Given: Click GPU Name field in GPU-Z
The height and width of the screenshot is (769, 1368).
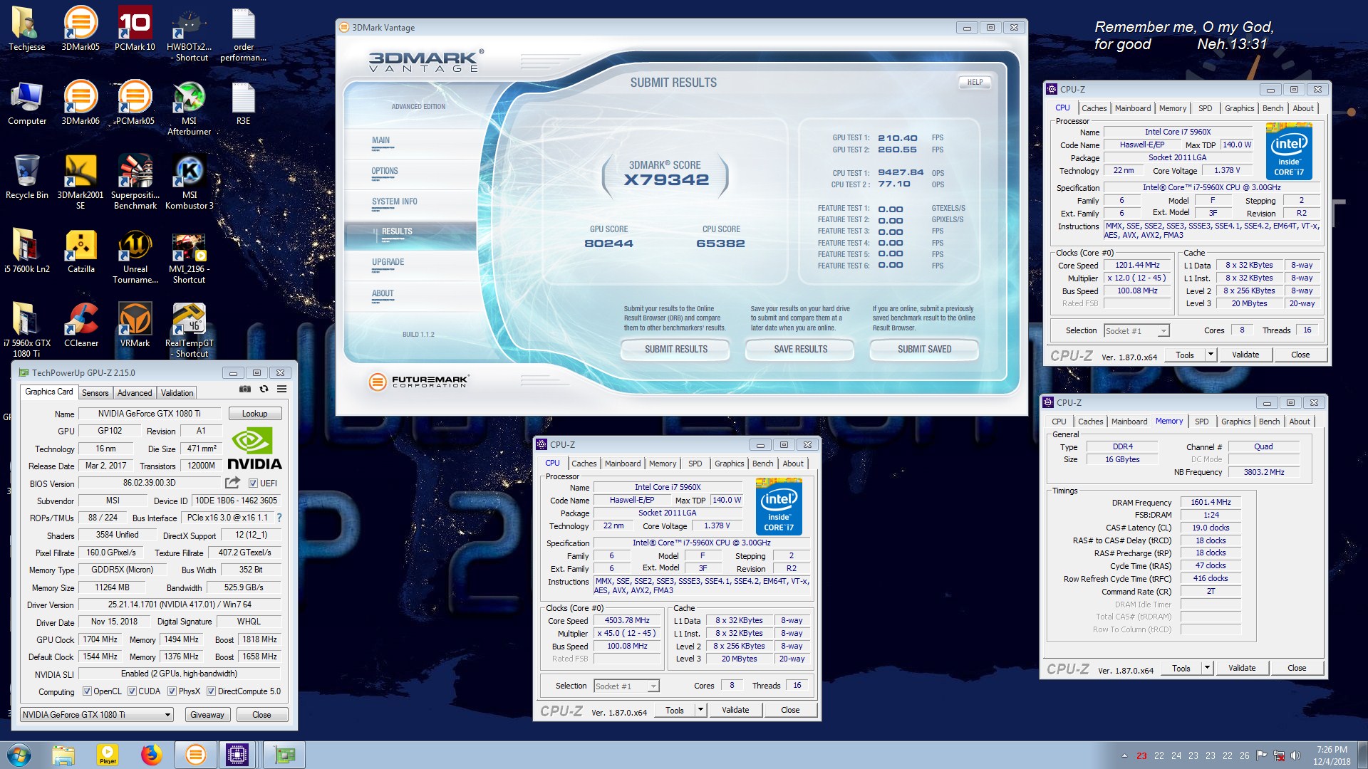Looking at the screenshot, I should 150,414.
